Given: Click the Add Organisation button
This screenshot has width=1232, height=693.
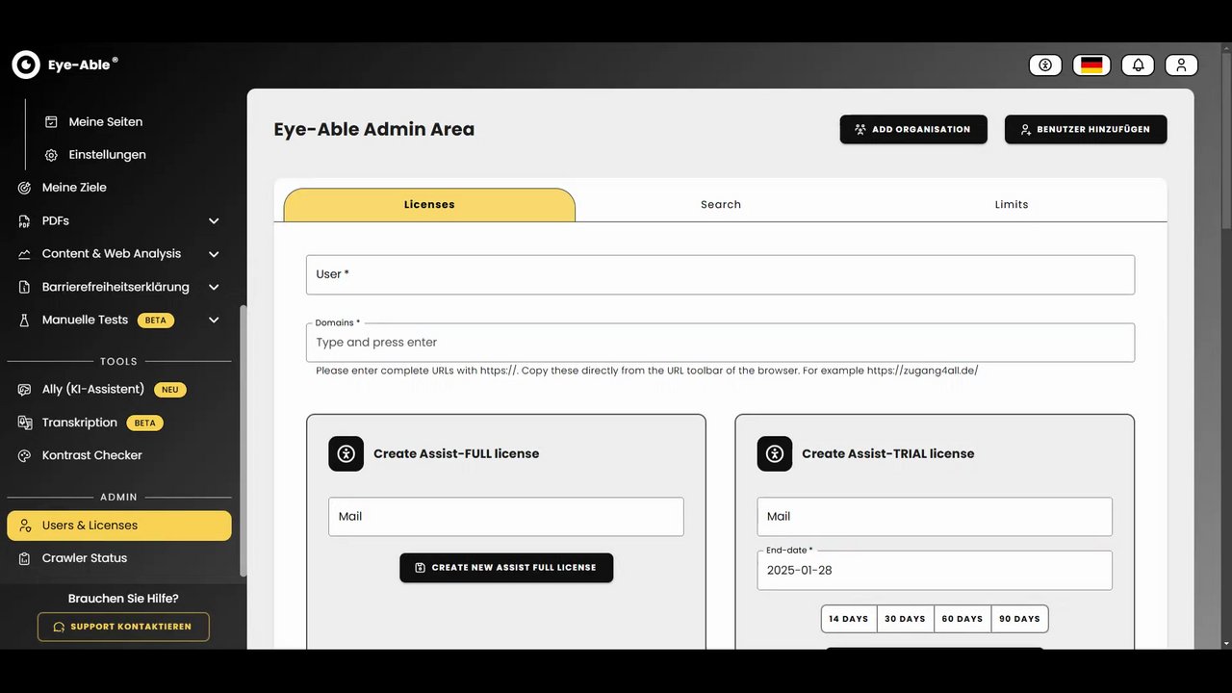Looking at the screenshot, I should [913, 129].
